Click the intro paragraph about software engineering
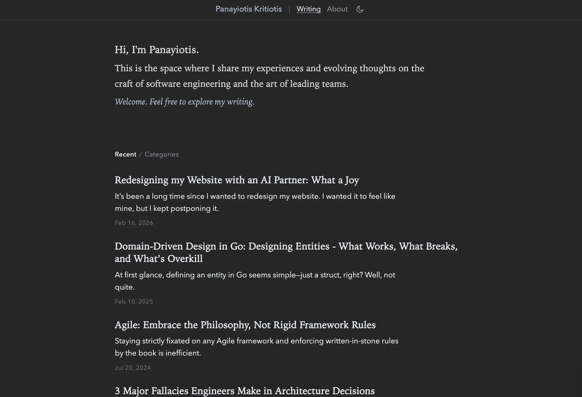The image size is (582, 397). tap(269, 76)
